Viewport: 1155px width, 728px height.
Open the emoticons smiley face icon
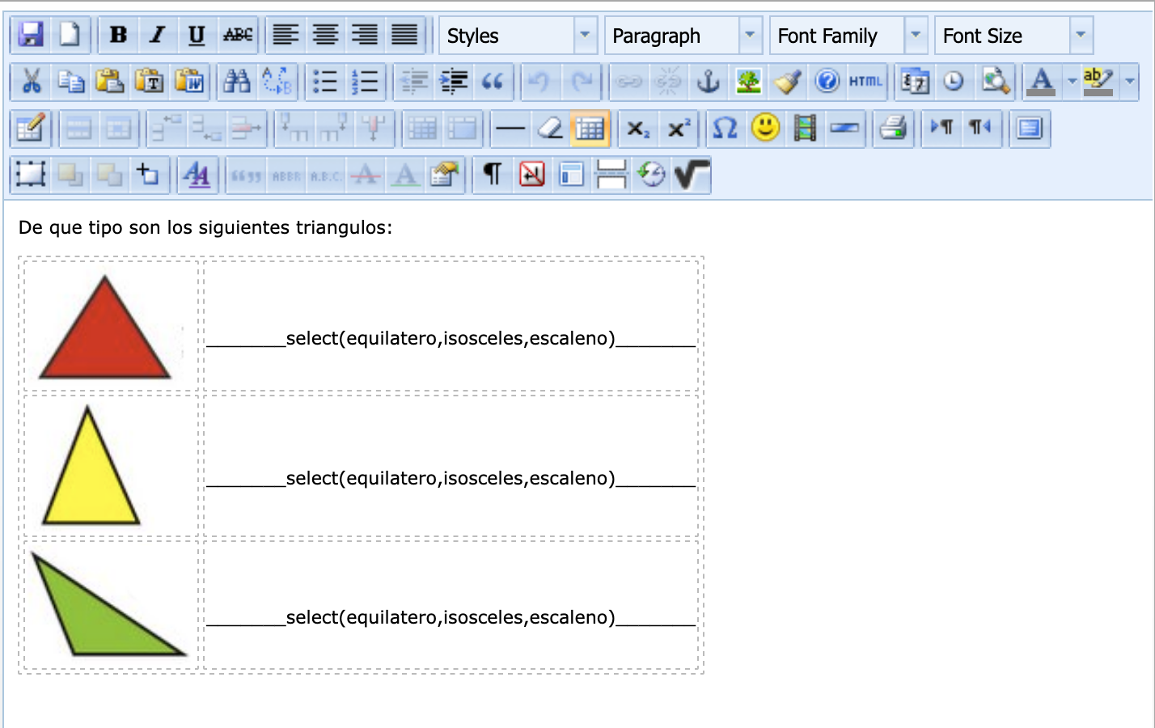pos(765,128)
